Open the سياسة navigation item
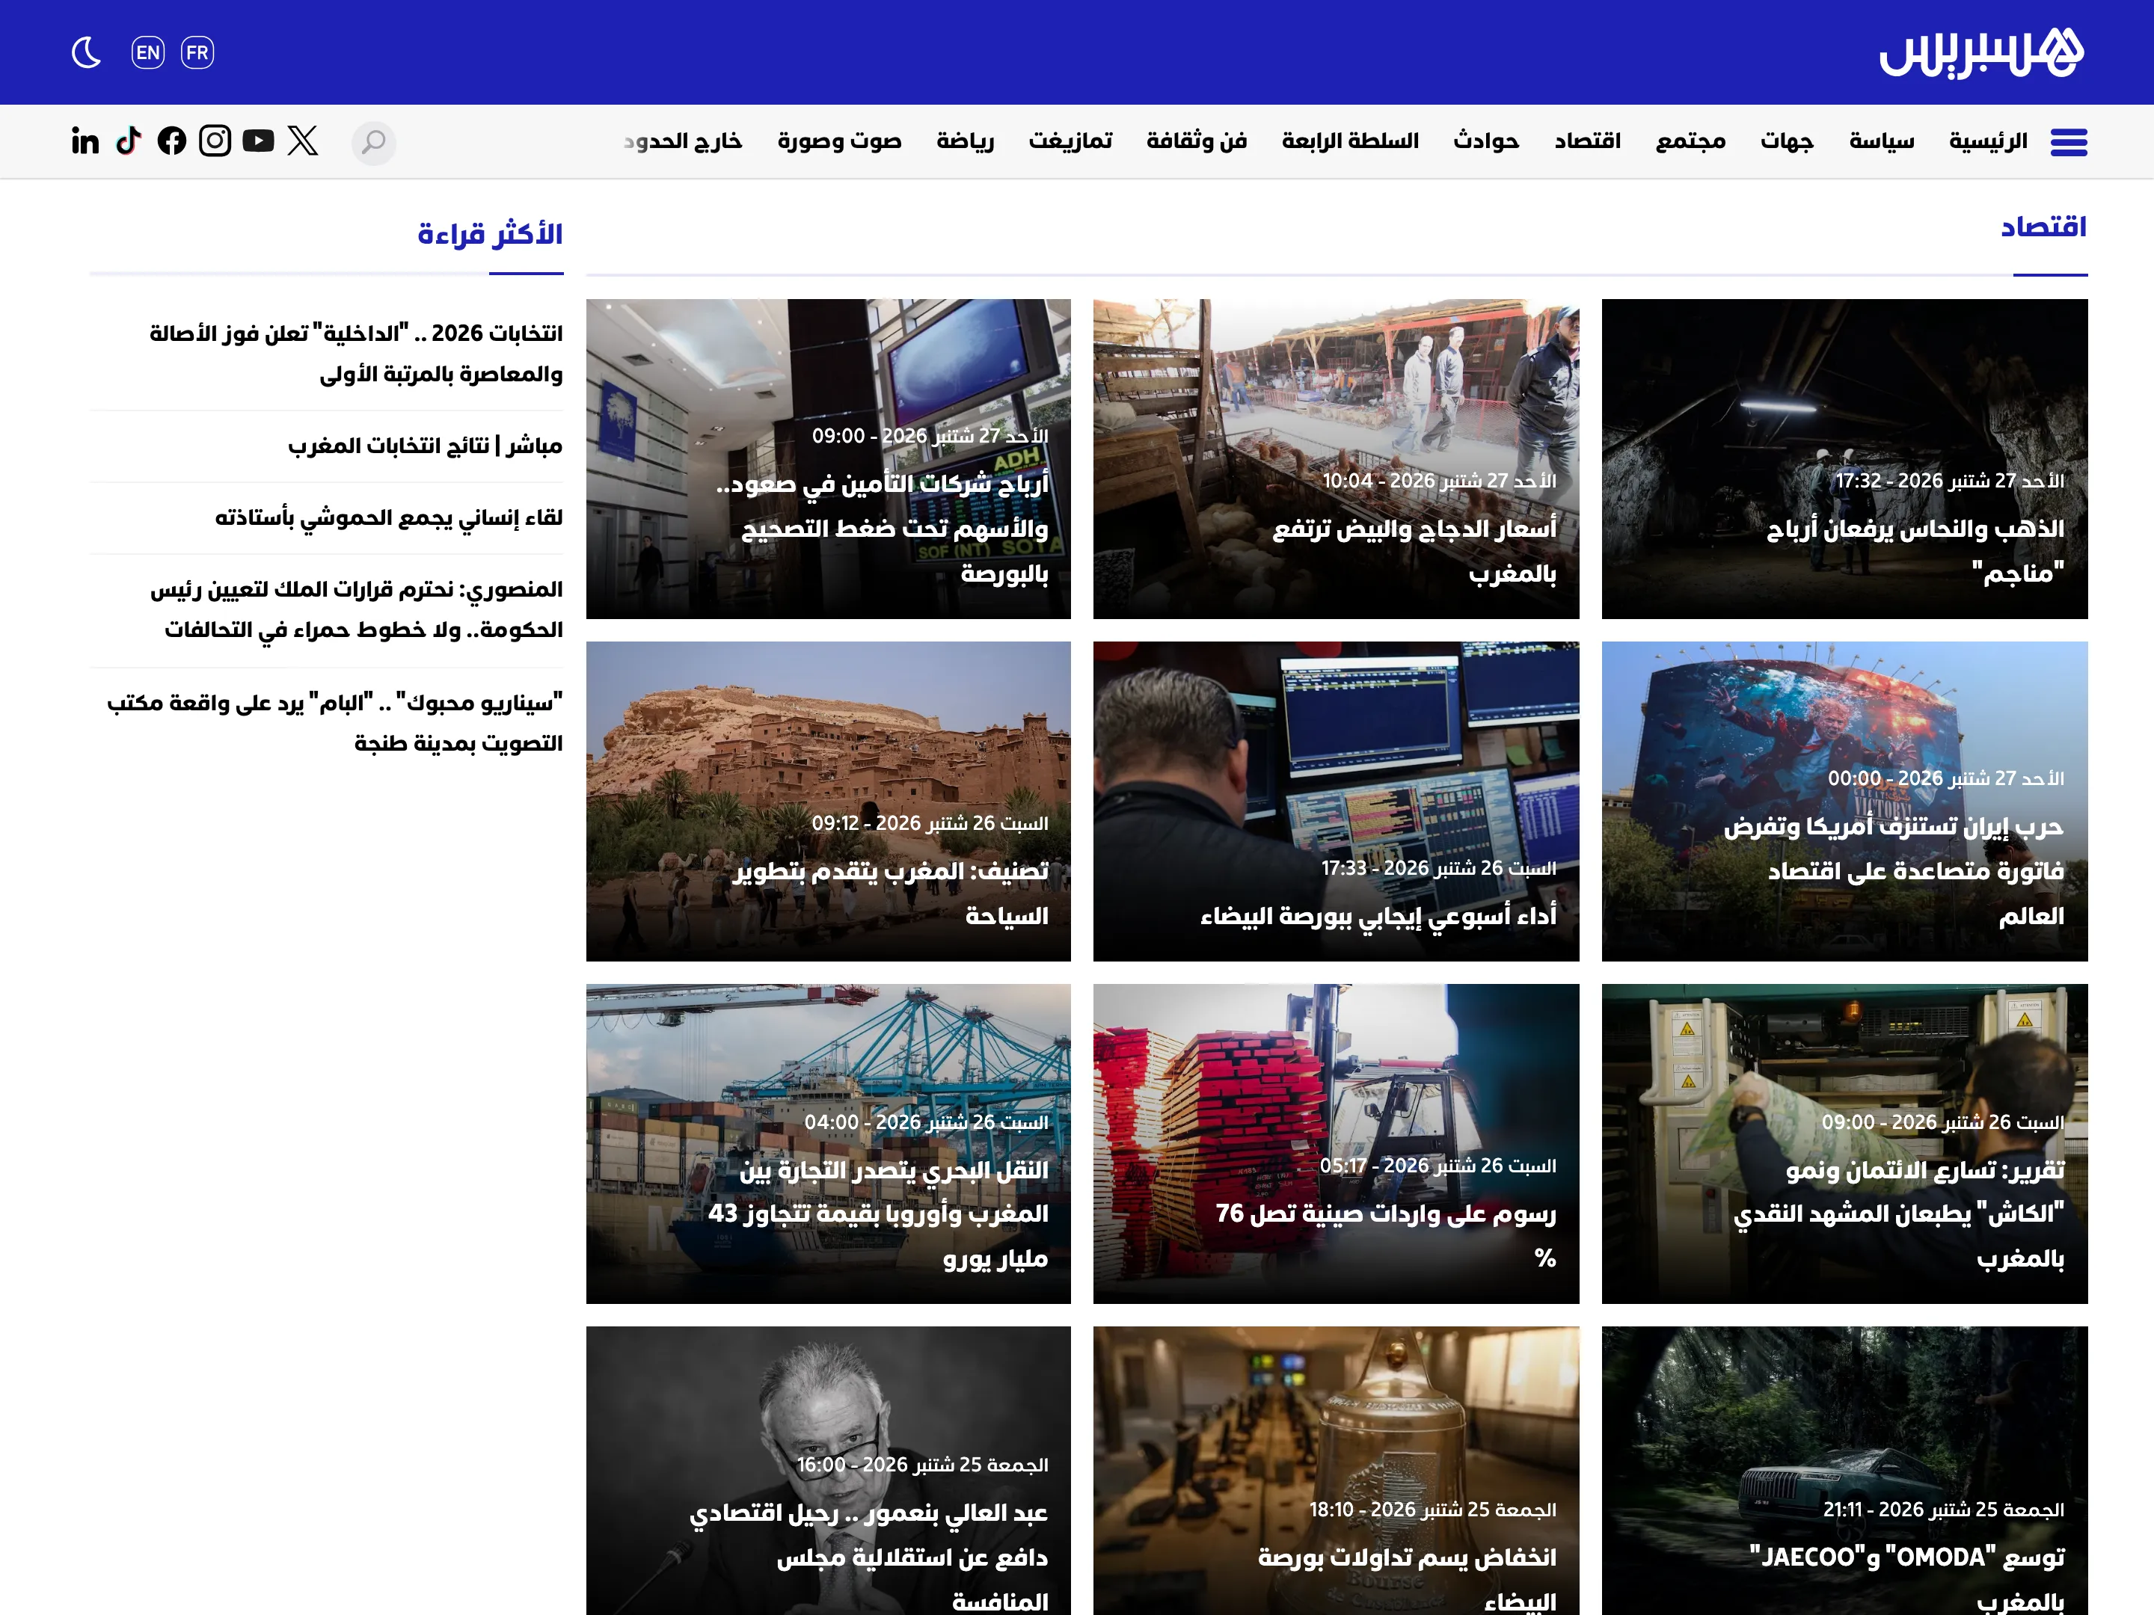The width and height of the screenshot is (2154, 1615). tap(1881, 141)
